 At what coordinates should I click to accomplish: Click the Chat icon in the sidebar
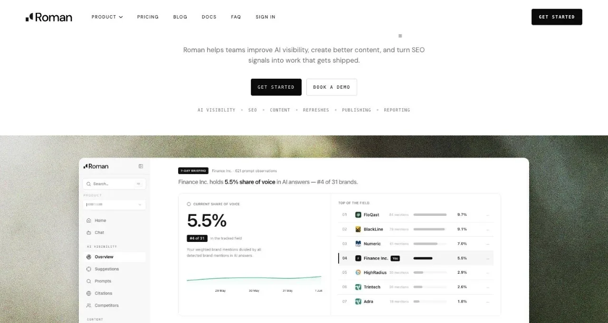click(89, 233)
